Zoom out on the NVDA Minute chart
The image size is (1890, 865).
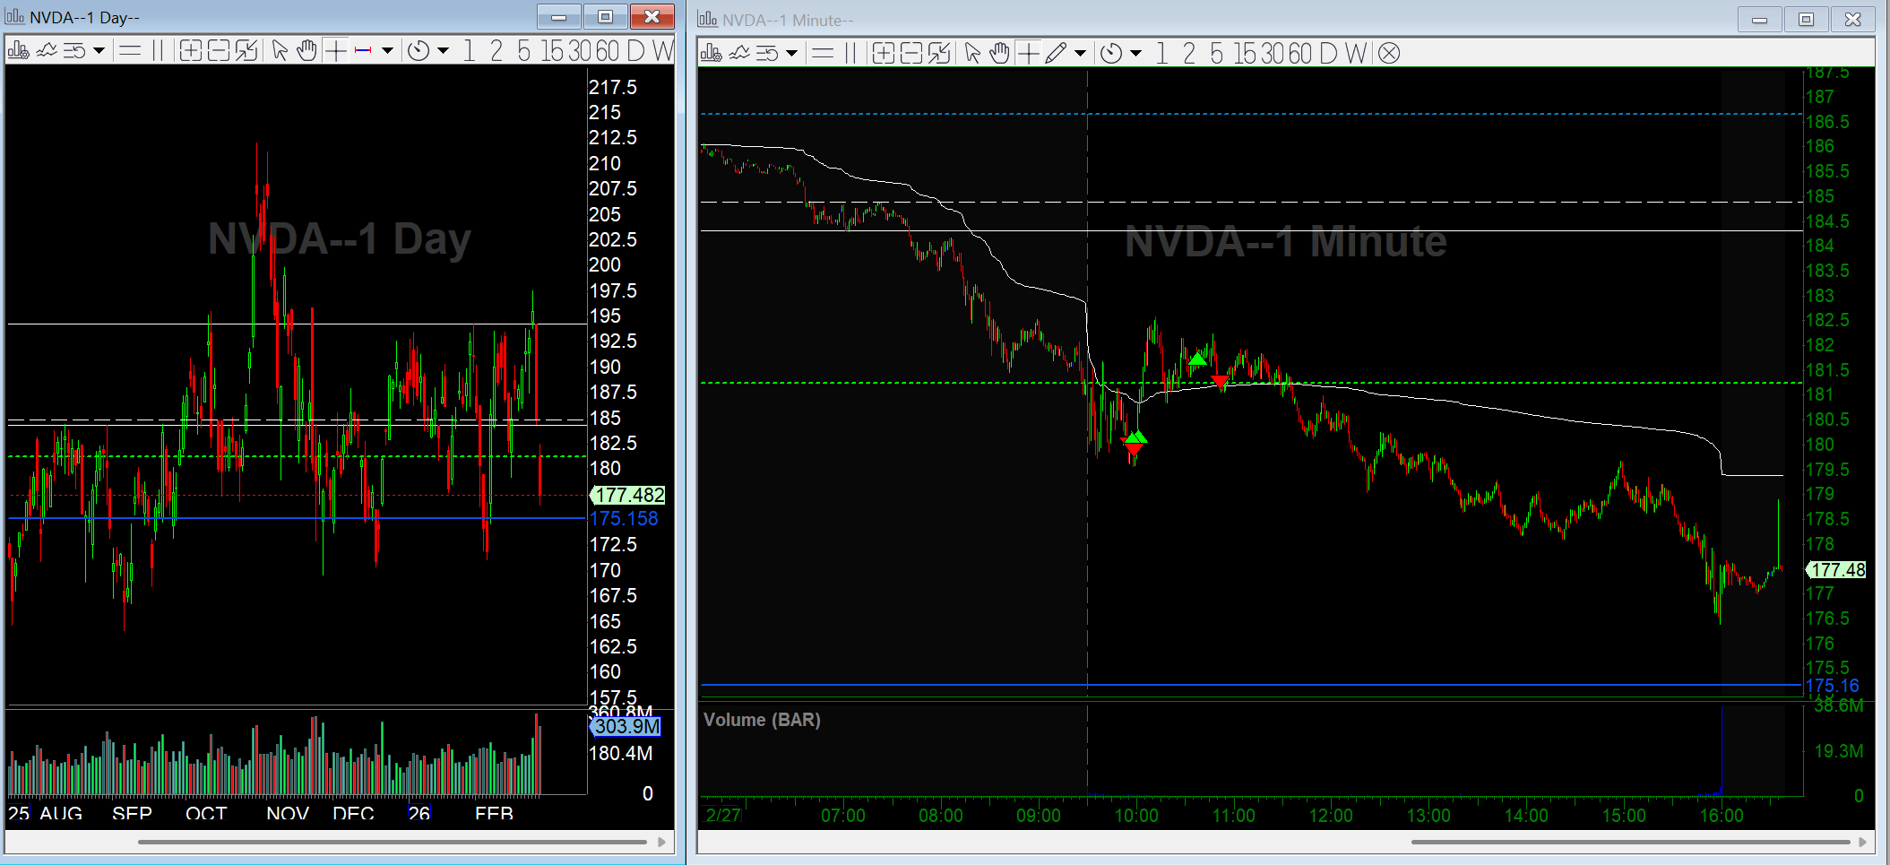(x=910, y=54)
